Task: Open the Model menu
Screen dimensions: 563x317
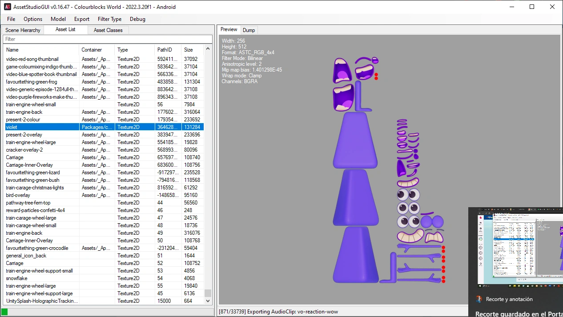Action: (58, 19)
